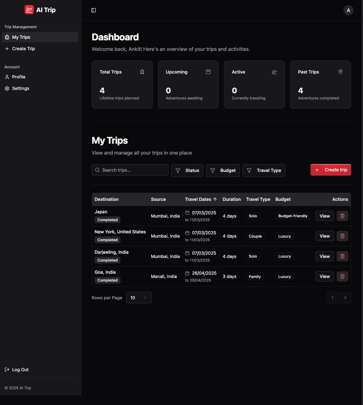Open the user avatar A menu

pyautogui.click(x=348, y=10)
